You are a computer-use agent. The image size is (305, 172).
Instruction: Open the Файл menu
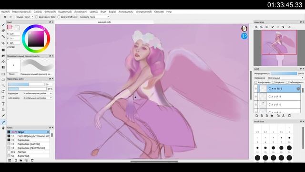pos(5,11)
